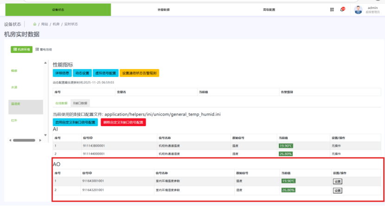
Task: Open the 告警数据 top menu
Action: tap(164, 9)
